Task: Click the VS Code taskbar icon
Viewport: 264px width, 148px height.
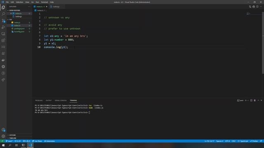Action: pos(30,145)
